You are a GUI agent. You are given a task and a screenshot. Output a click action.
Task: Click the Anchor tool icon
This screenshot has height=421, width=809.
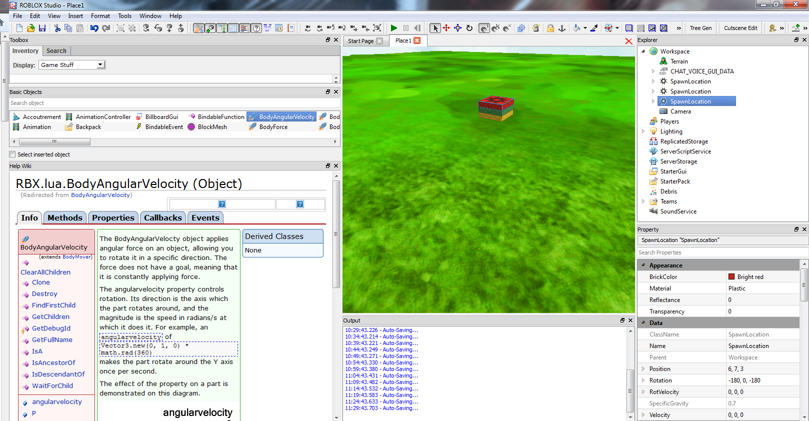[x=562, y=28]
